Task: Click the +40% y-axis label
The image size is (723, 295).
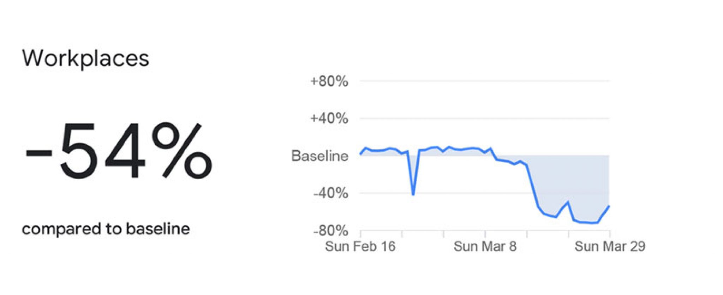Action: click(329, 118)
